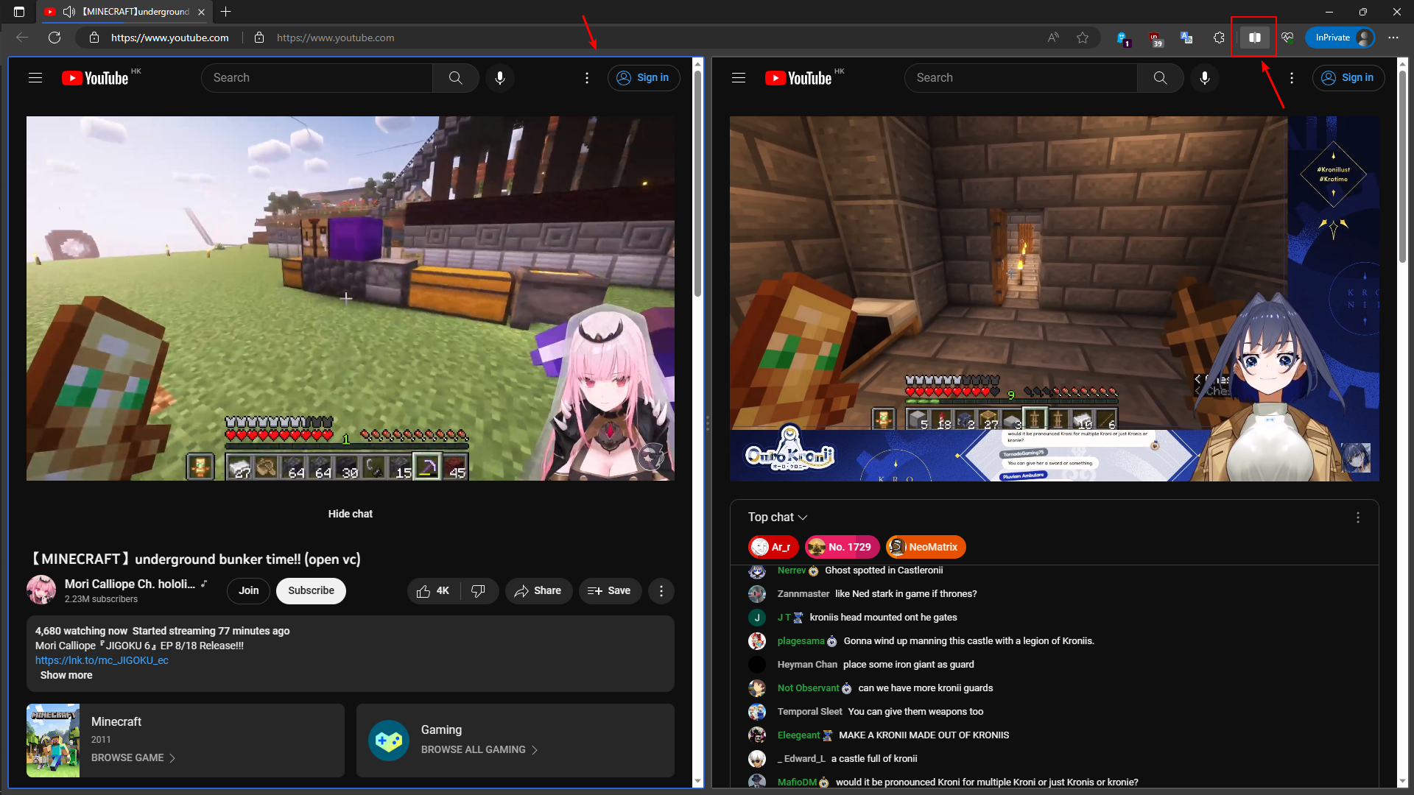Join the Mori Calliope channel
The image size is (1414, 795).
coord(249,590)
